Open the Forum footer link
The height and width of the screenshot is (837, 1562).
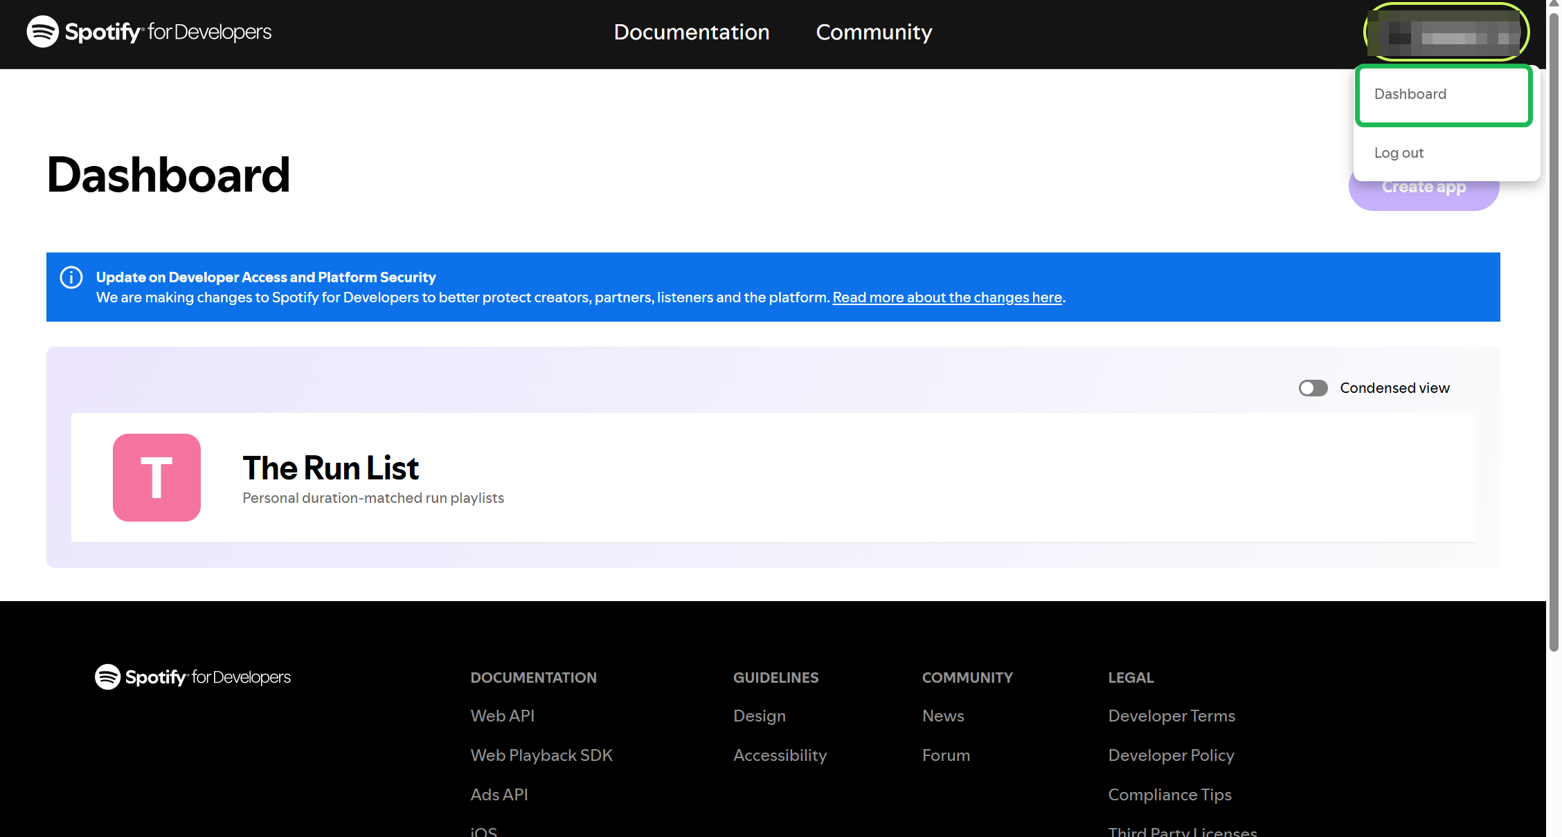point(946,755)
